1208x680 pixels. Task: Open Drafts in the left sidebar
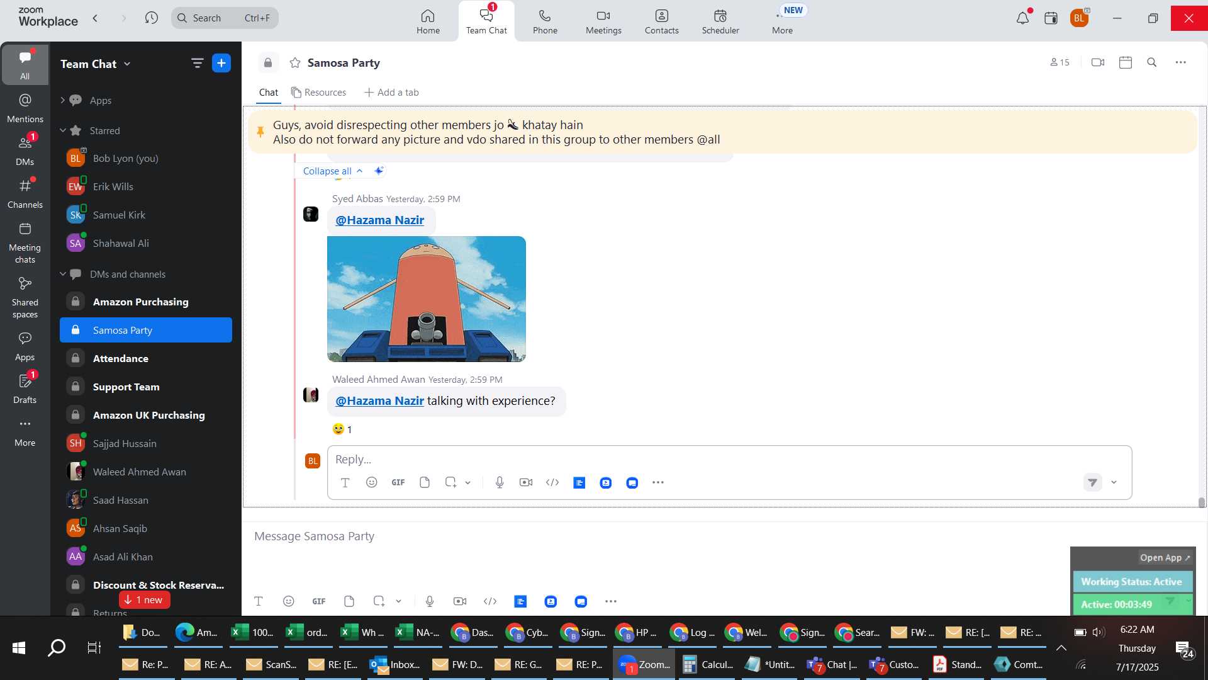coord(25,389)
